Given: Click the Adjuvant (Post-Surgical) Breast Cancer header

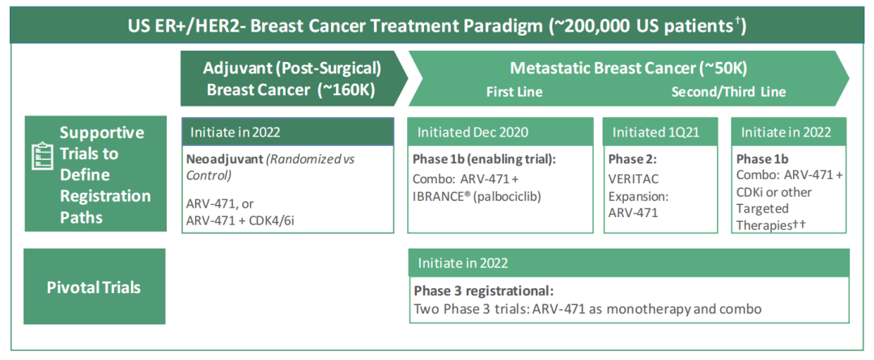Looking at the screenshot, I should [291, 78].
